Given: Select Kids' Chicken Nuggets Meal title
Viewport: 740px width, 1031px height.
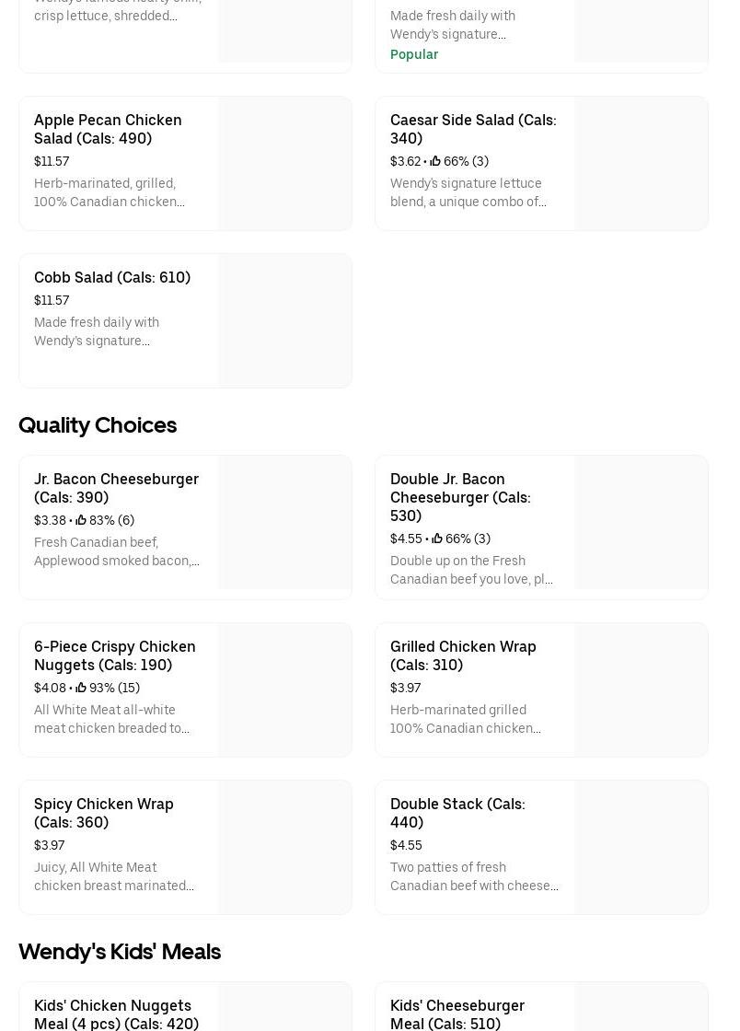Looking at the screenshot, I should pyautogui.click(x=116, y=1014).
